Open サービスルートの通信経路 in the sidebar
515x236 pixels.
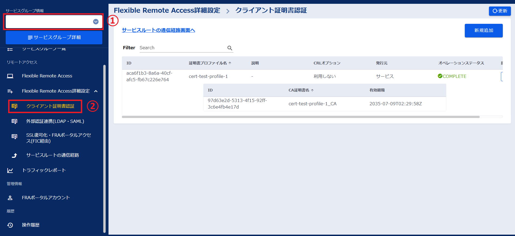(x=52, y=155)
